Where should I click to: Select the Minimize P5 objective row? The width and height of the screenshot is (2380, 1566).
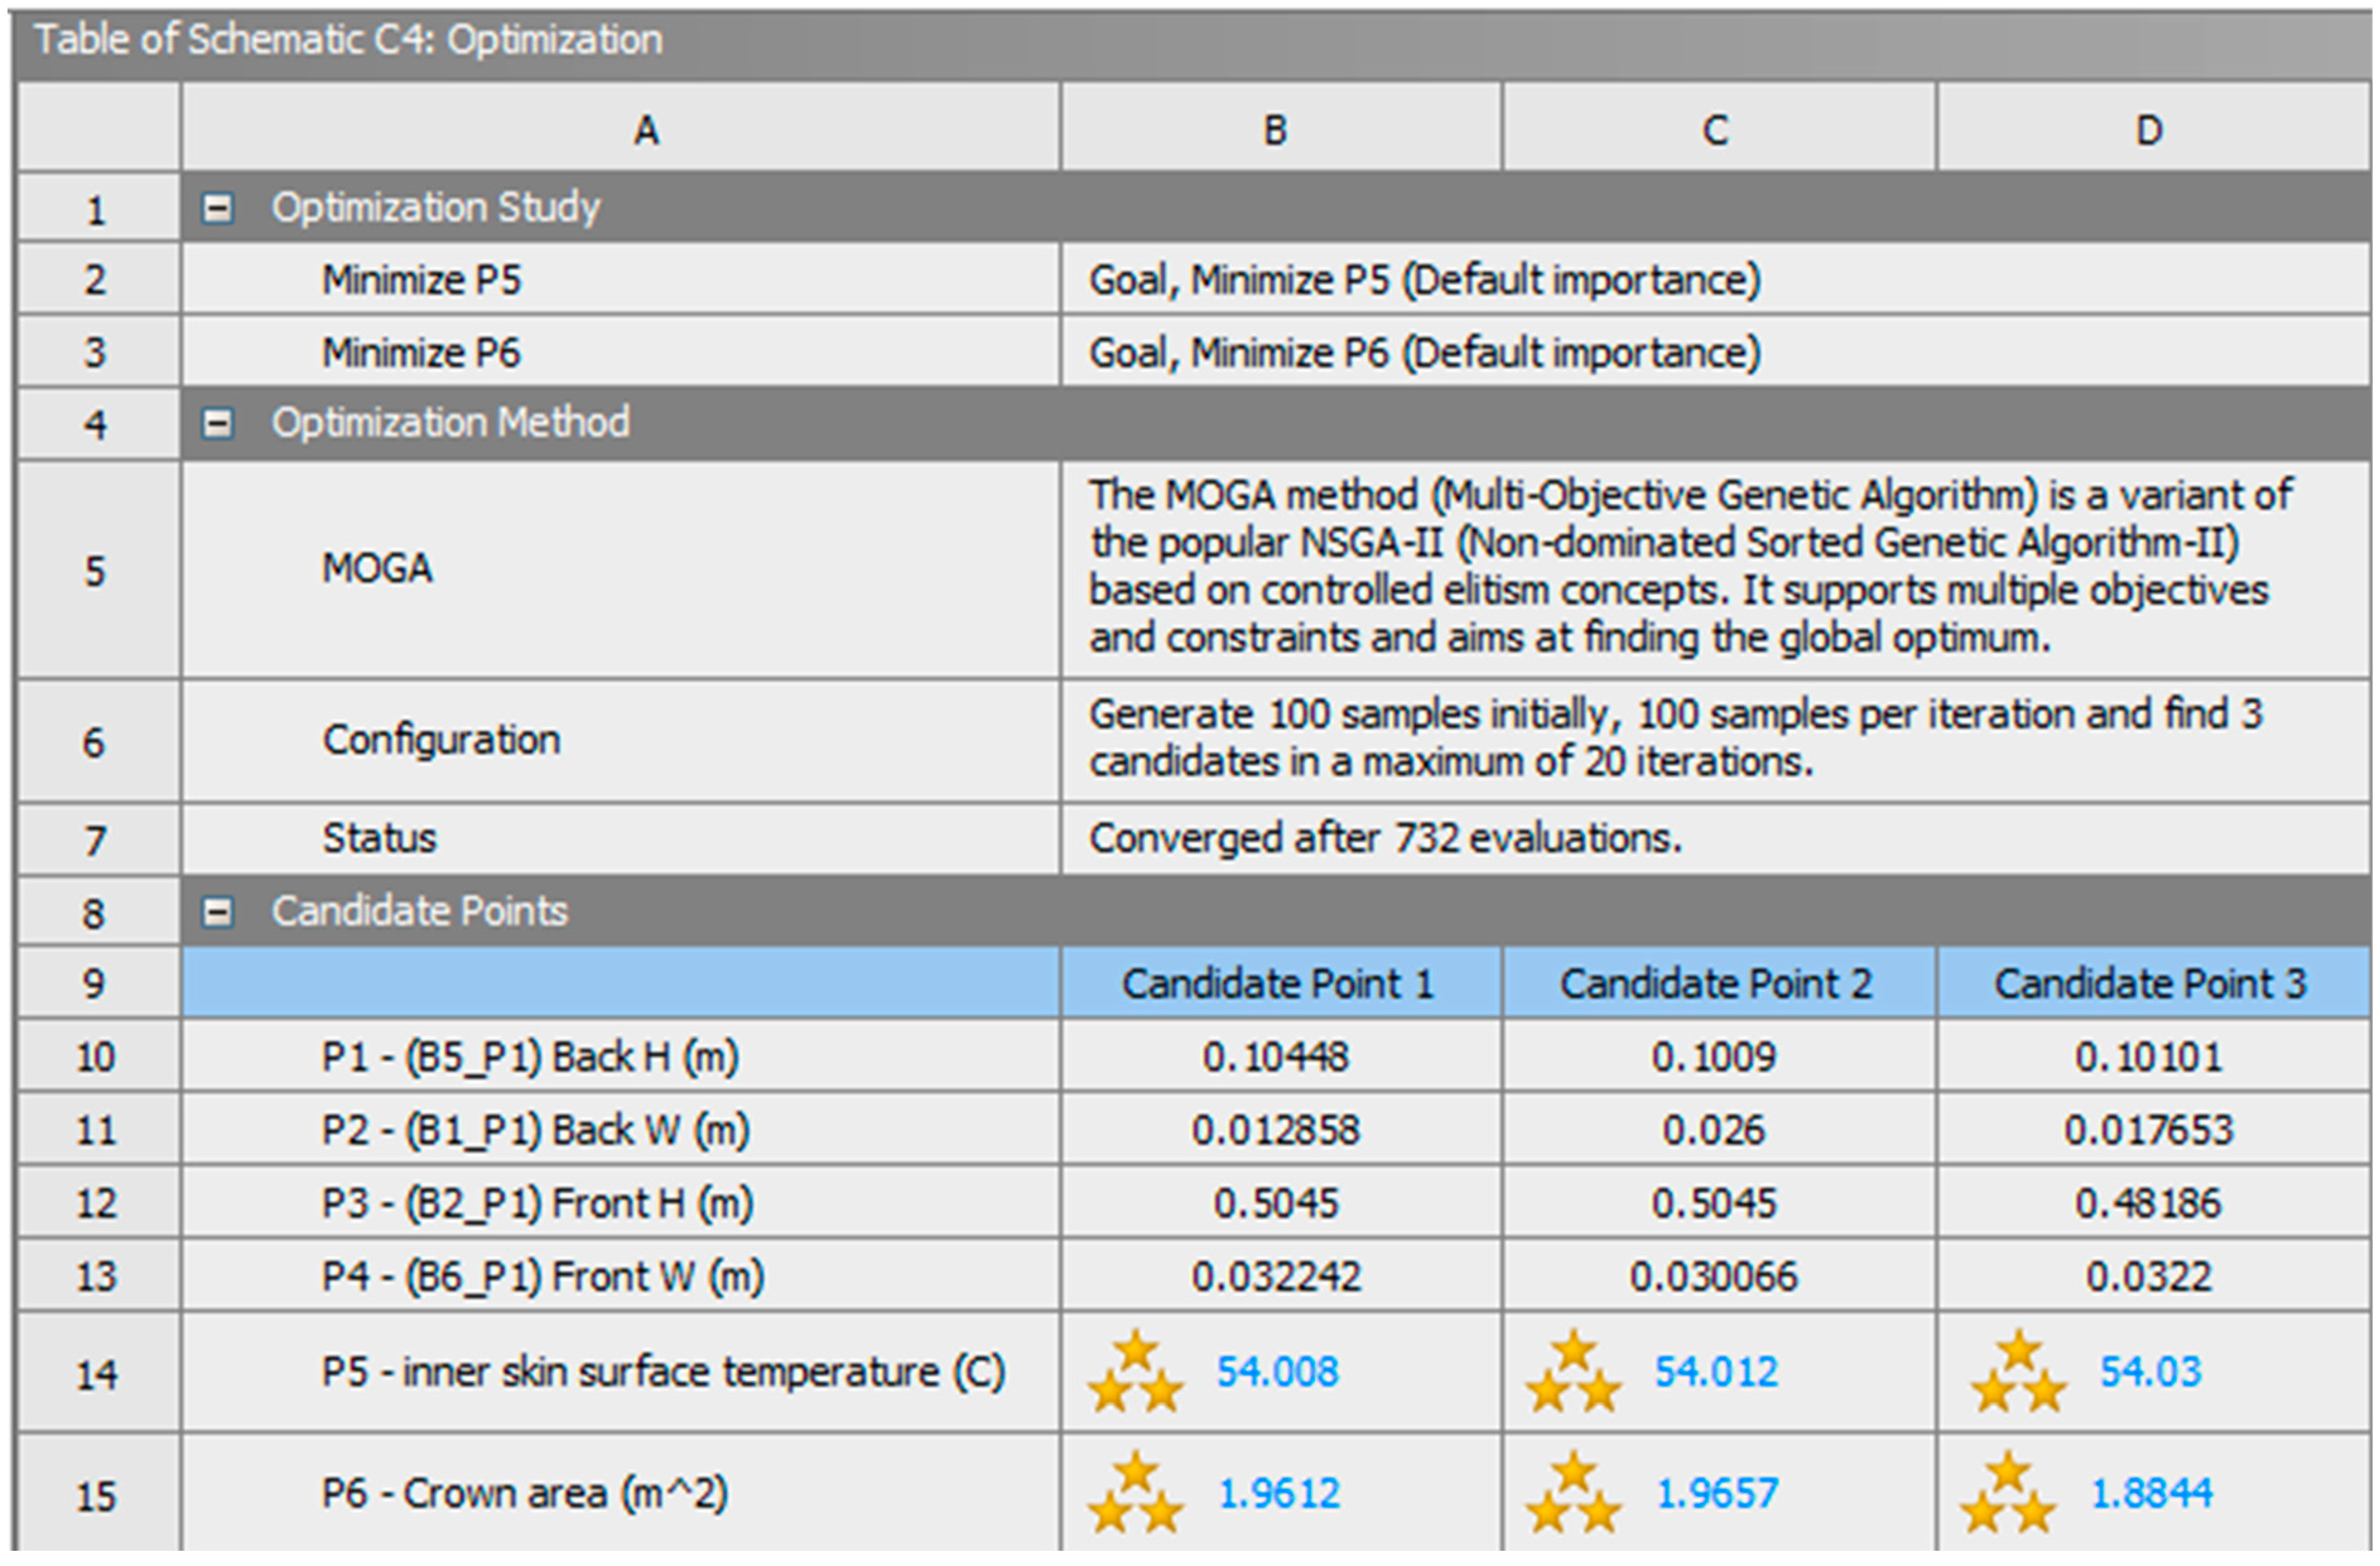point(421,280)
